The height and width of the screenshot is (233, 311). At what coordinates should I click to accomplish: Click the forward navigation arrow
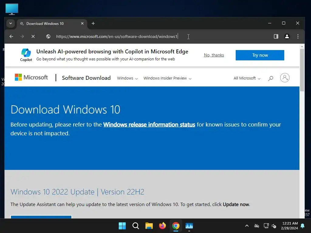(22, 36)
